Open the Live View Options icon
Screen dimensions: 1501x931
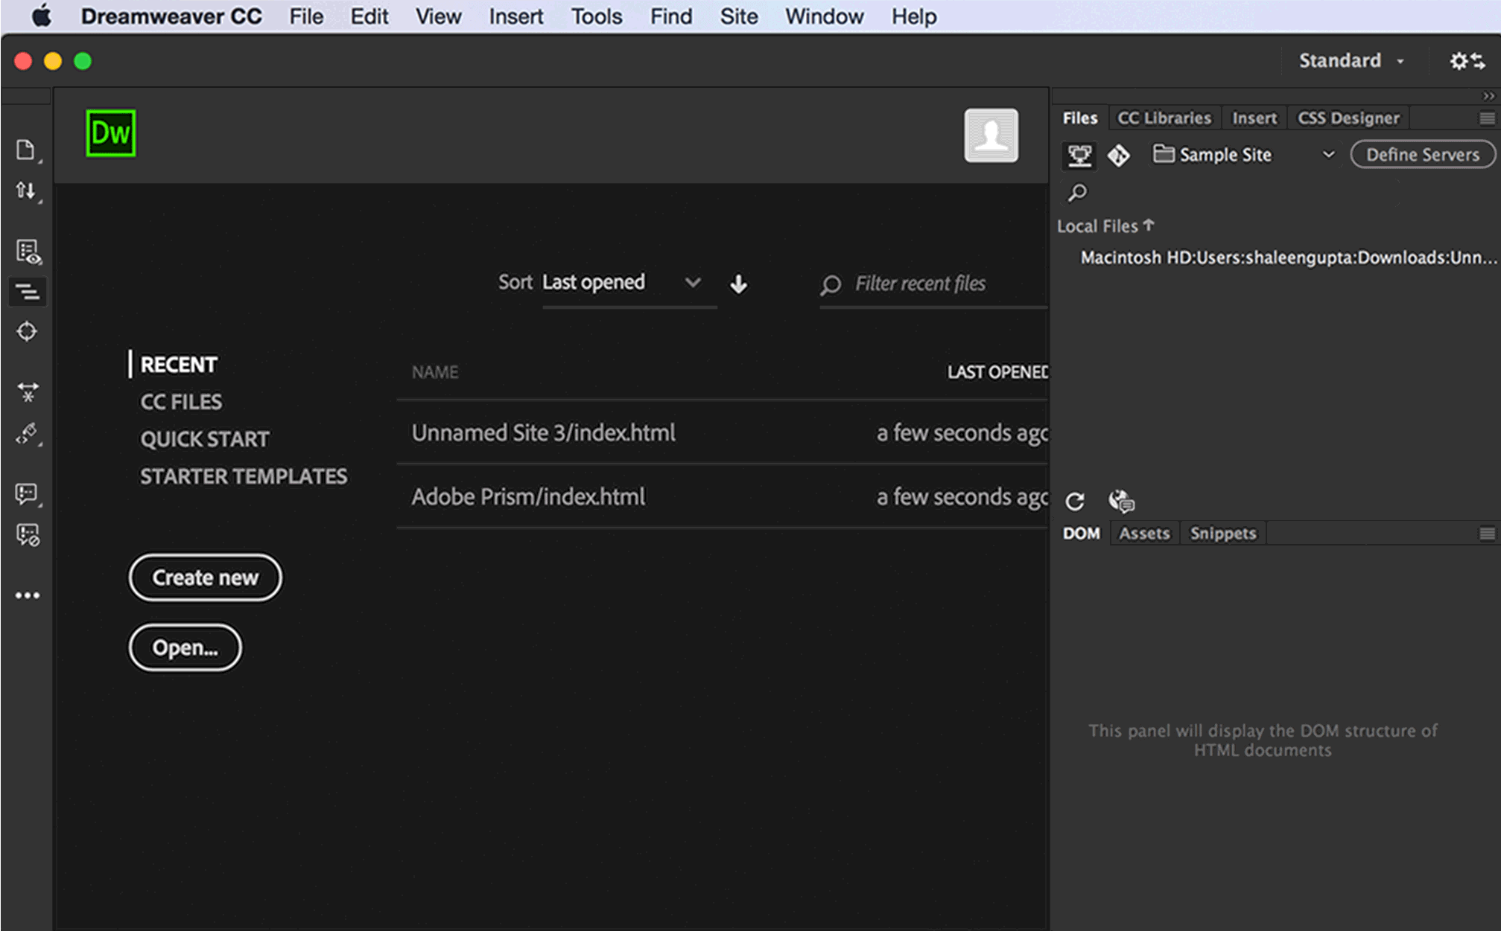[x=28, y=252]
